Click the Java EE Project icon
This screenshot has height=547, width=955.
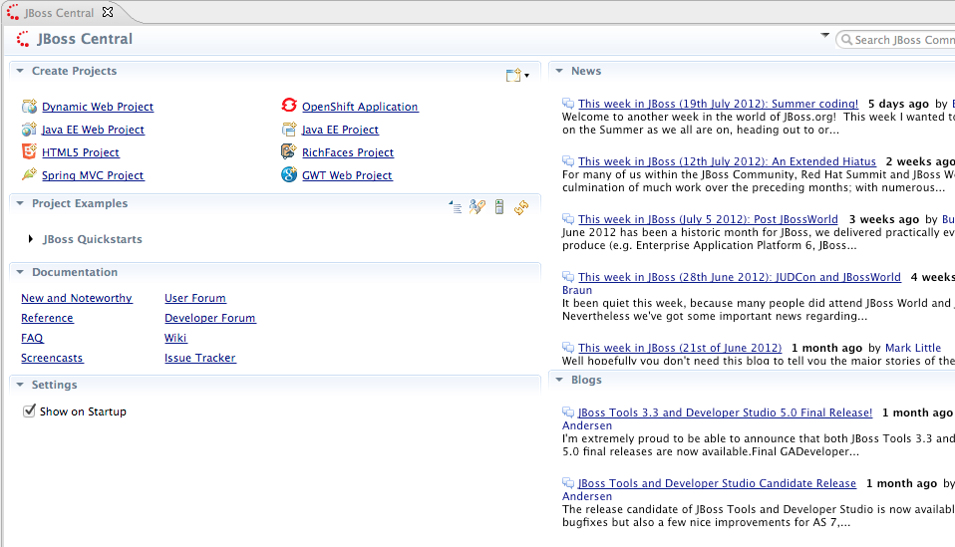point(289,129)
